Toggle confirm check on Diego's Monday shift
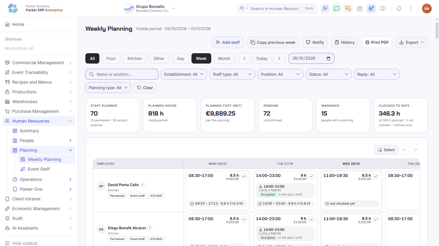This screenshot has height=246, width=439. (x=244, y=220)
